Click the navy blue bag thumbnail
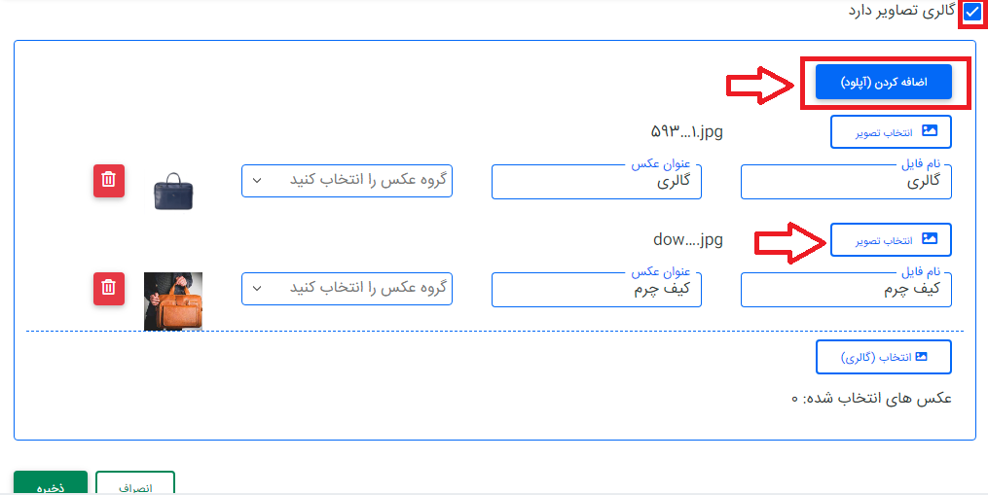The width and height of the screenshot is (988, 495). click(174, 191)
